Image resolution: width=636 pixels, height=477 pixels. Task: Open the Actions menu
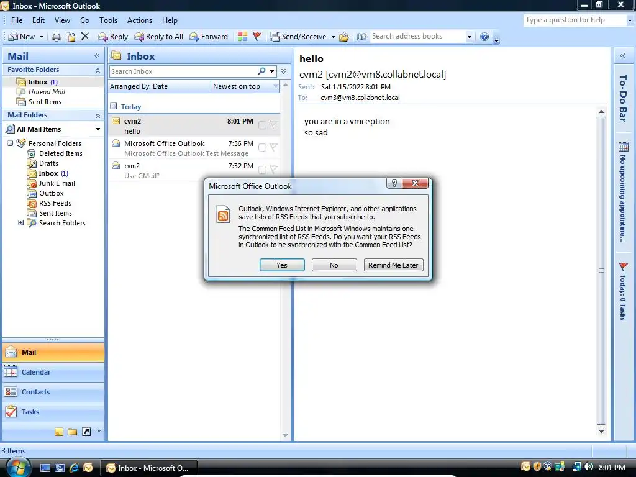tap(140, 20)
